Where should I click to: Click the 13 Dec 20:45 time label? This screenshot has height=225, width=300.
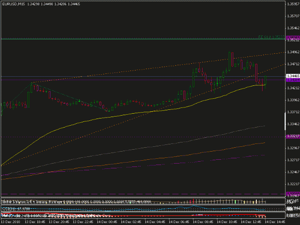click(x=59, y=222)
